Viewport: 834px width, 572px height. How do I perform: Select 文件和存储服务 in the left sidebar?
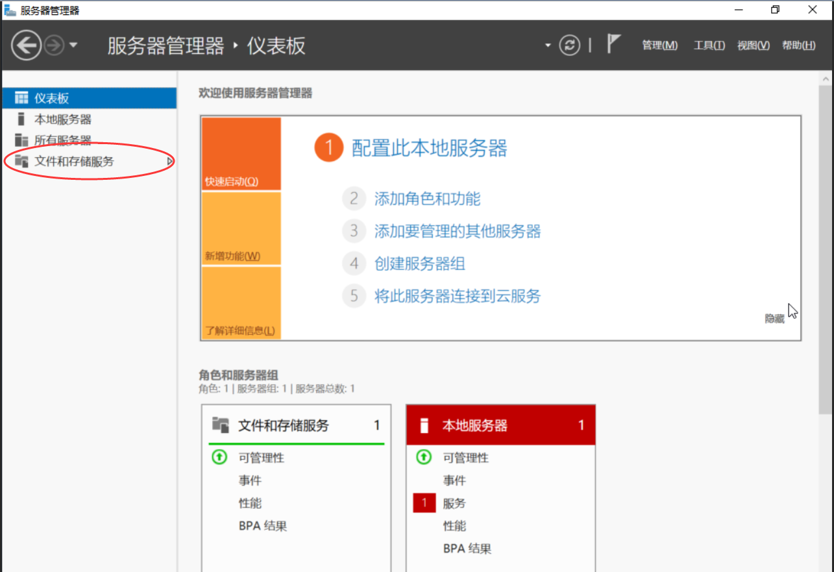[x=89, y=161]
